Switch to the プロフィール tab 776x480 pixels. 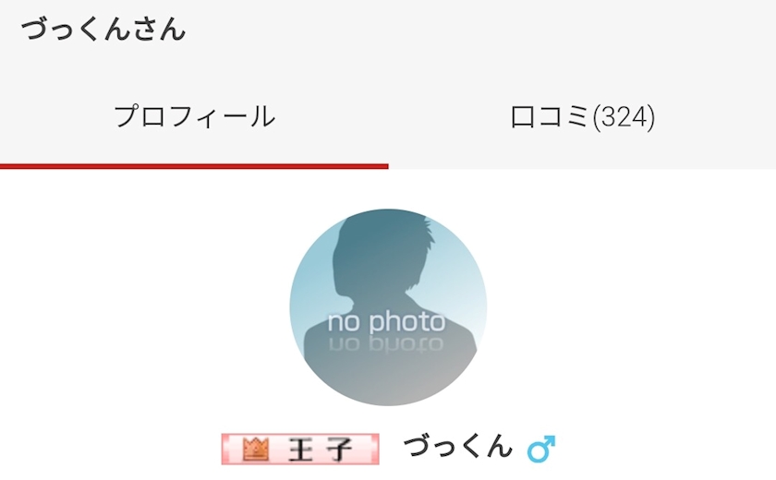tap(194, 117)
